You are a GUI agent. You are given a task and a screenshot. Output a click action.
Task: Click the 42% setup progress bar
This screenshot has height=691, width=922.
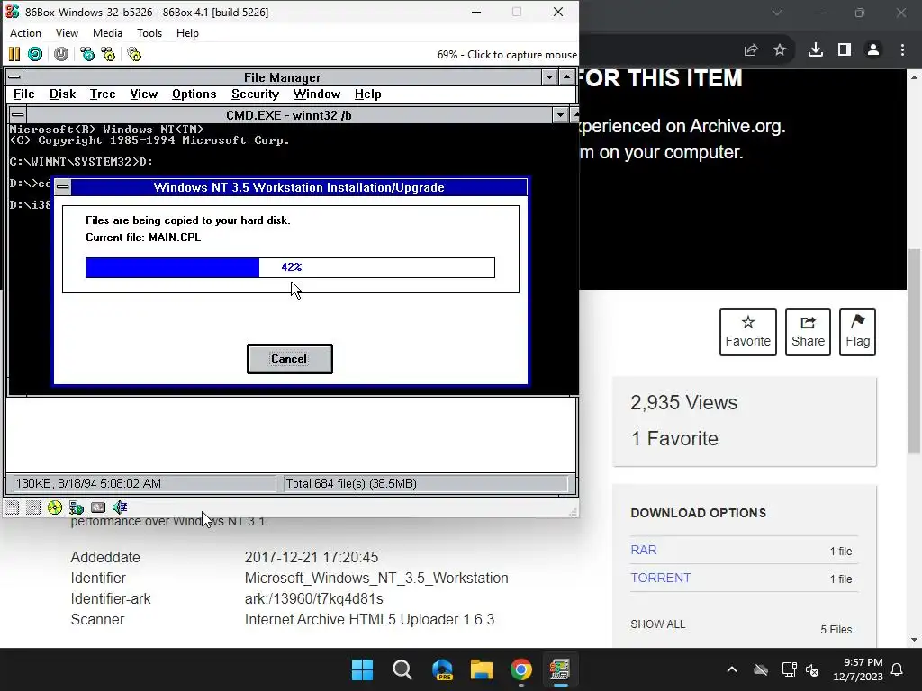290,267
